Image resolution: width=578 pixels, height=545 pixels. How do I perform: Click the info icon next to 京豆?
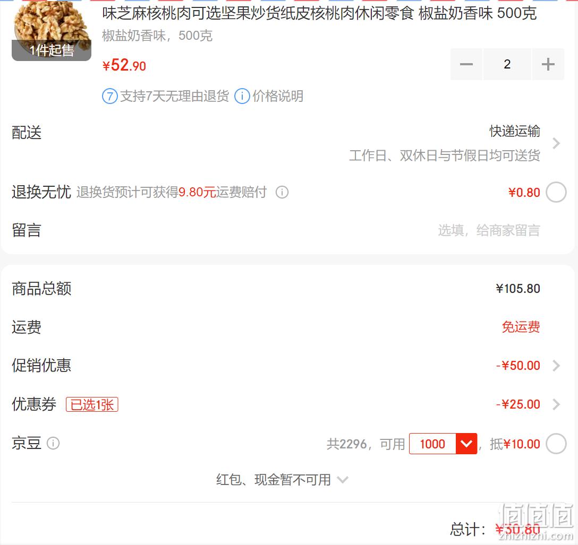point(53,443)
